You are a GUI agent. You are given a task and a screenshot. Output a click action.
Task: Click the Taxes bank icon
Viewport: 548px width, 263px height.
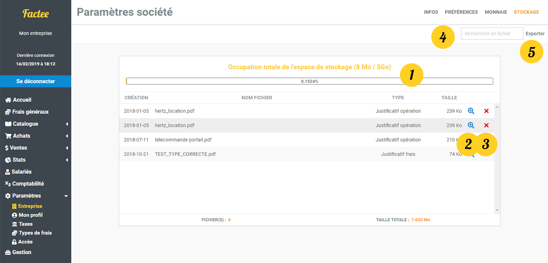14,224
